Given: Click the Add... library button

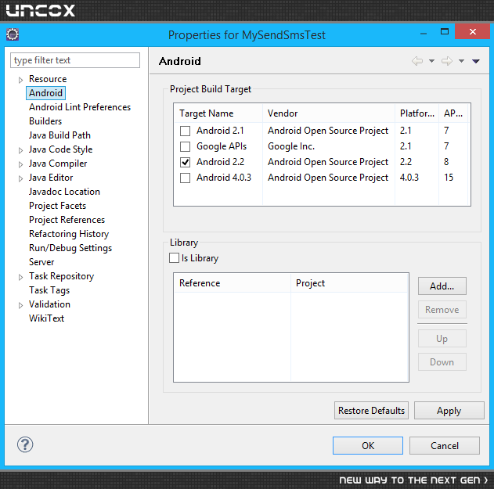Looking at the screenshot, I should click(x=442, y=286).
